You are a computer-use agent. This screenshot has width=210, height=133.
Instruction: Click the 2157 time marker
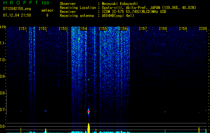(143, 29)
